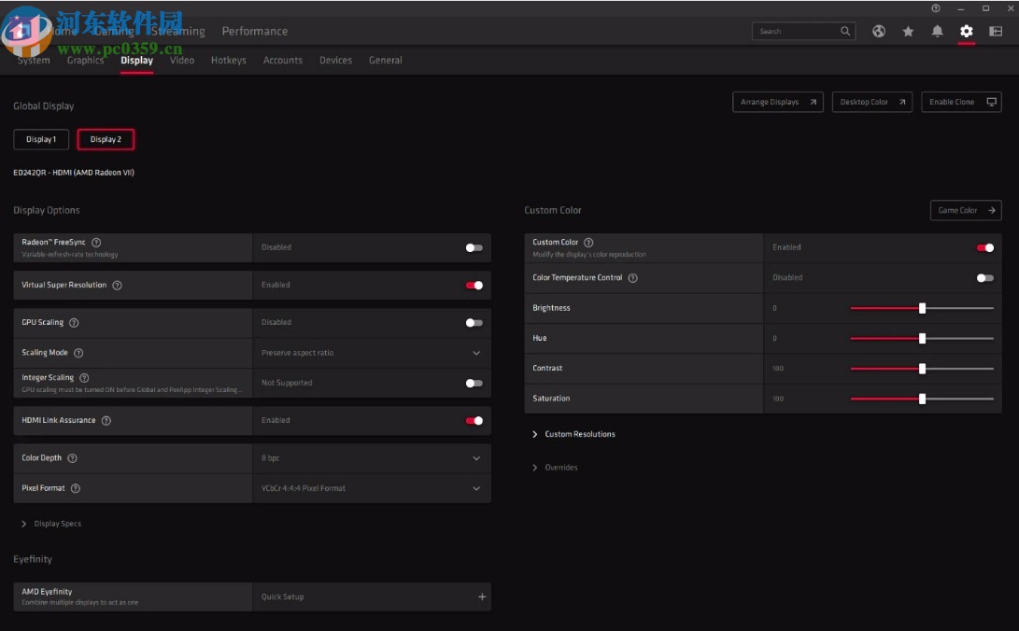
Task: Turn off HDMI Link Assurance toggle
Action: pos(474,420)
